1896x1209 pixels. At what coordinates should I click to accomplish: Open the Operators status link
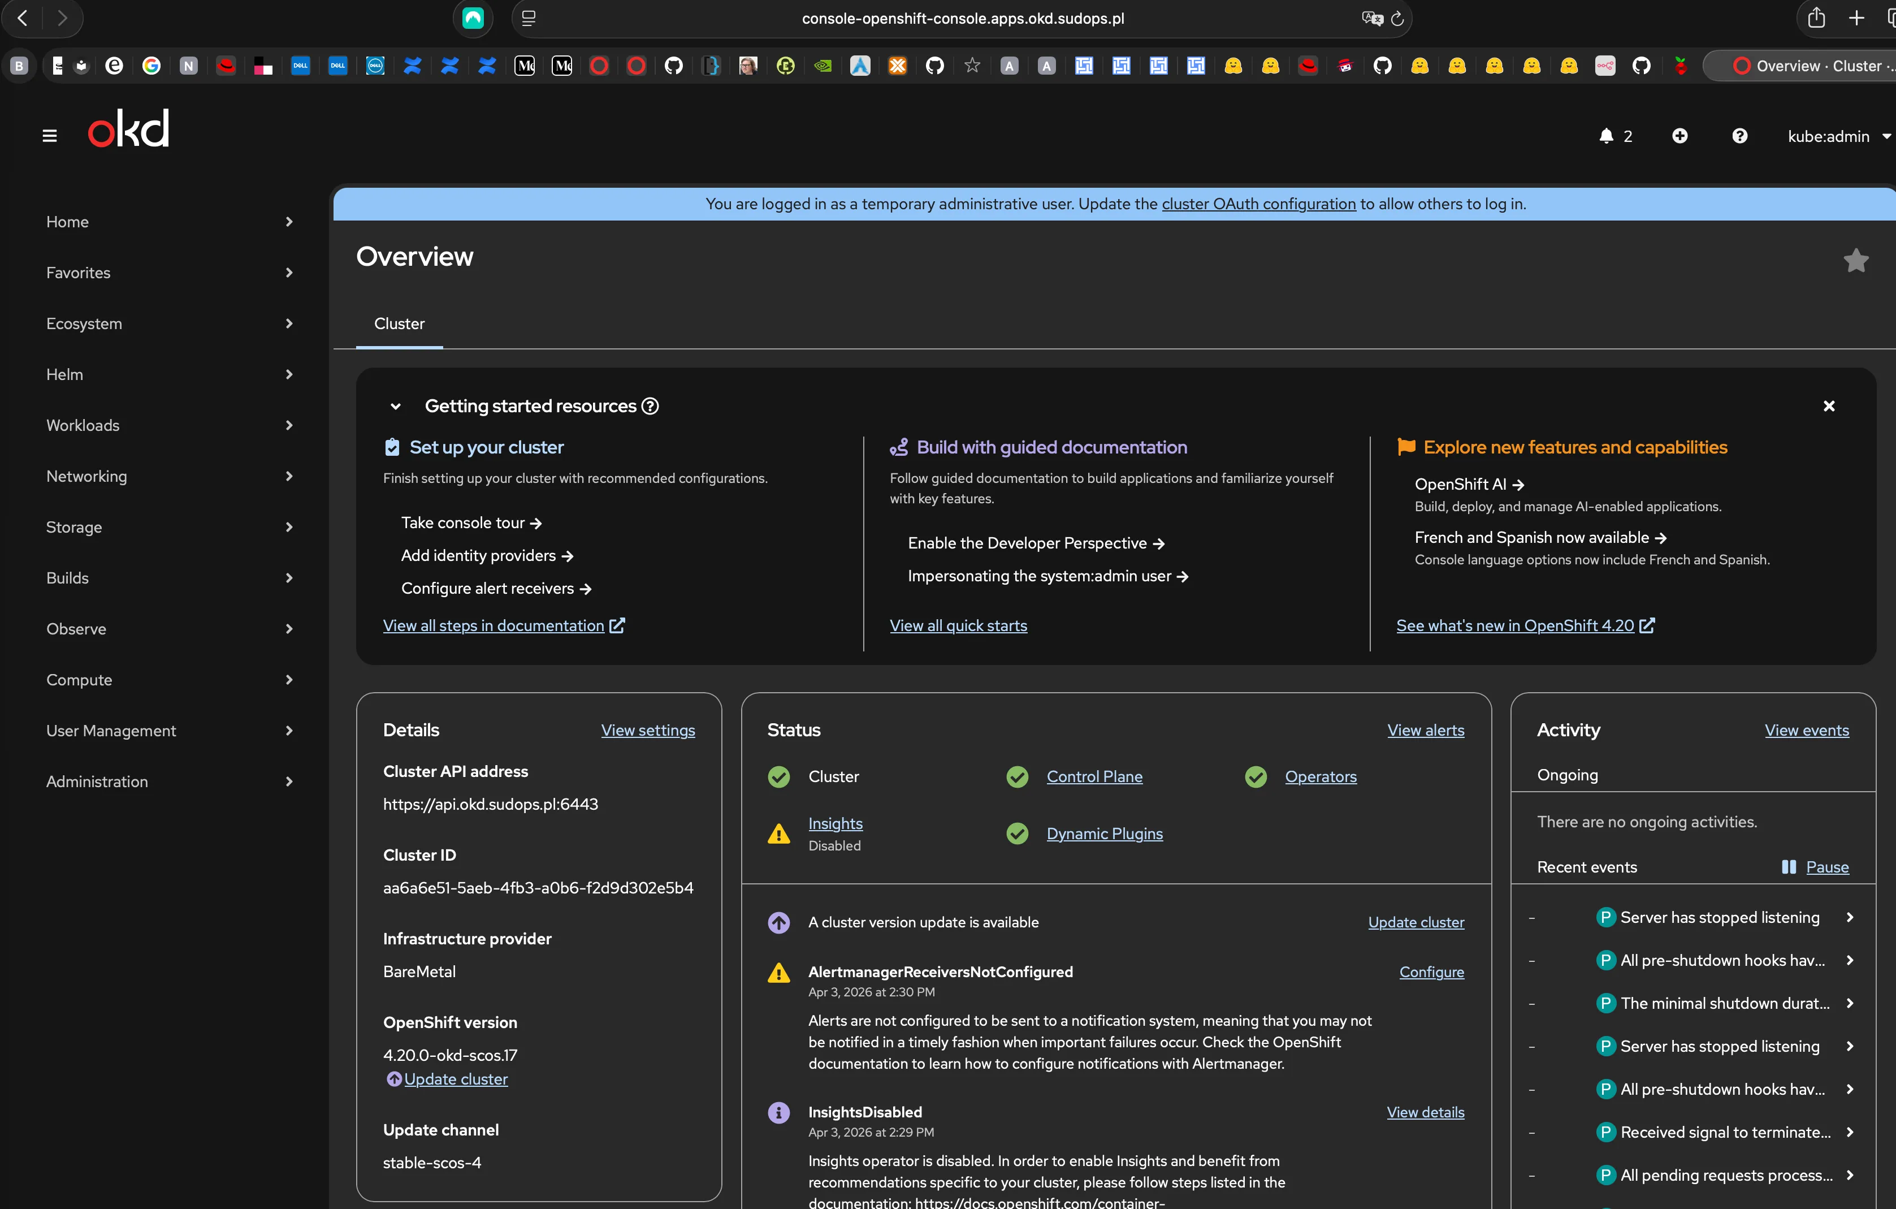[x=1321, y=778]
